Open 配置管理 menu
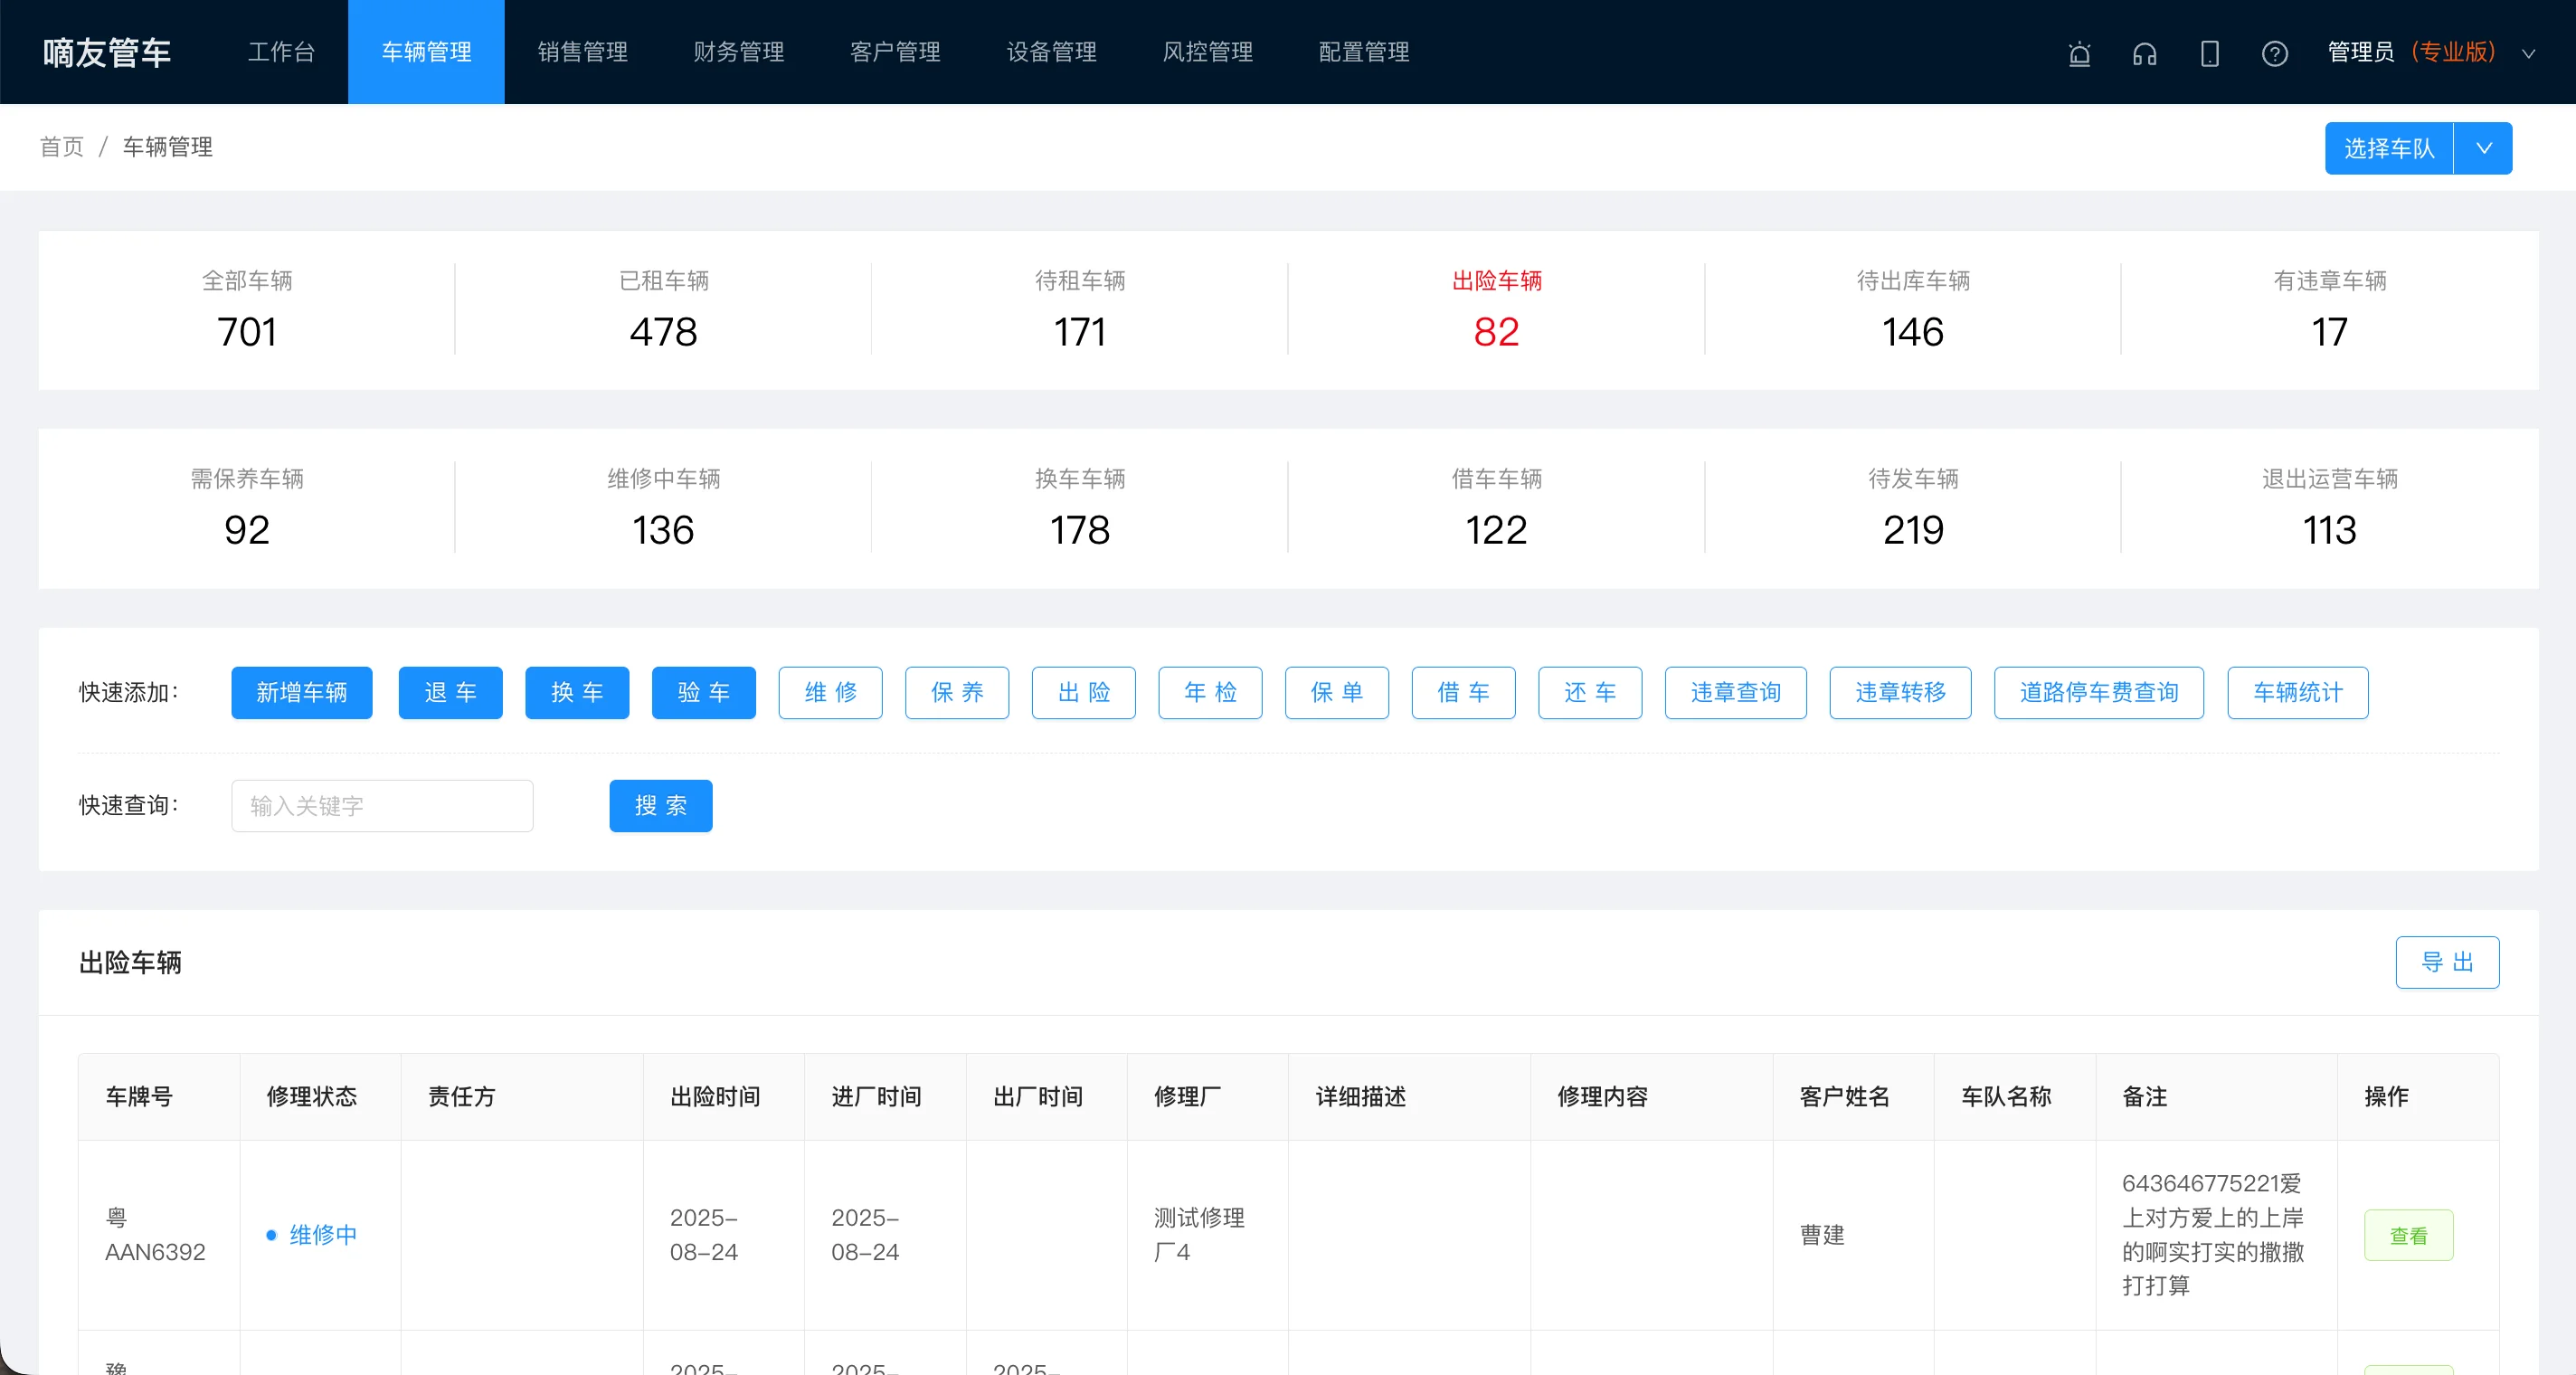 (1364, 52)
